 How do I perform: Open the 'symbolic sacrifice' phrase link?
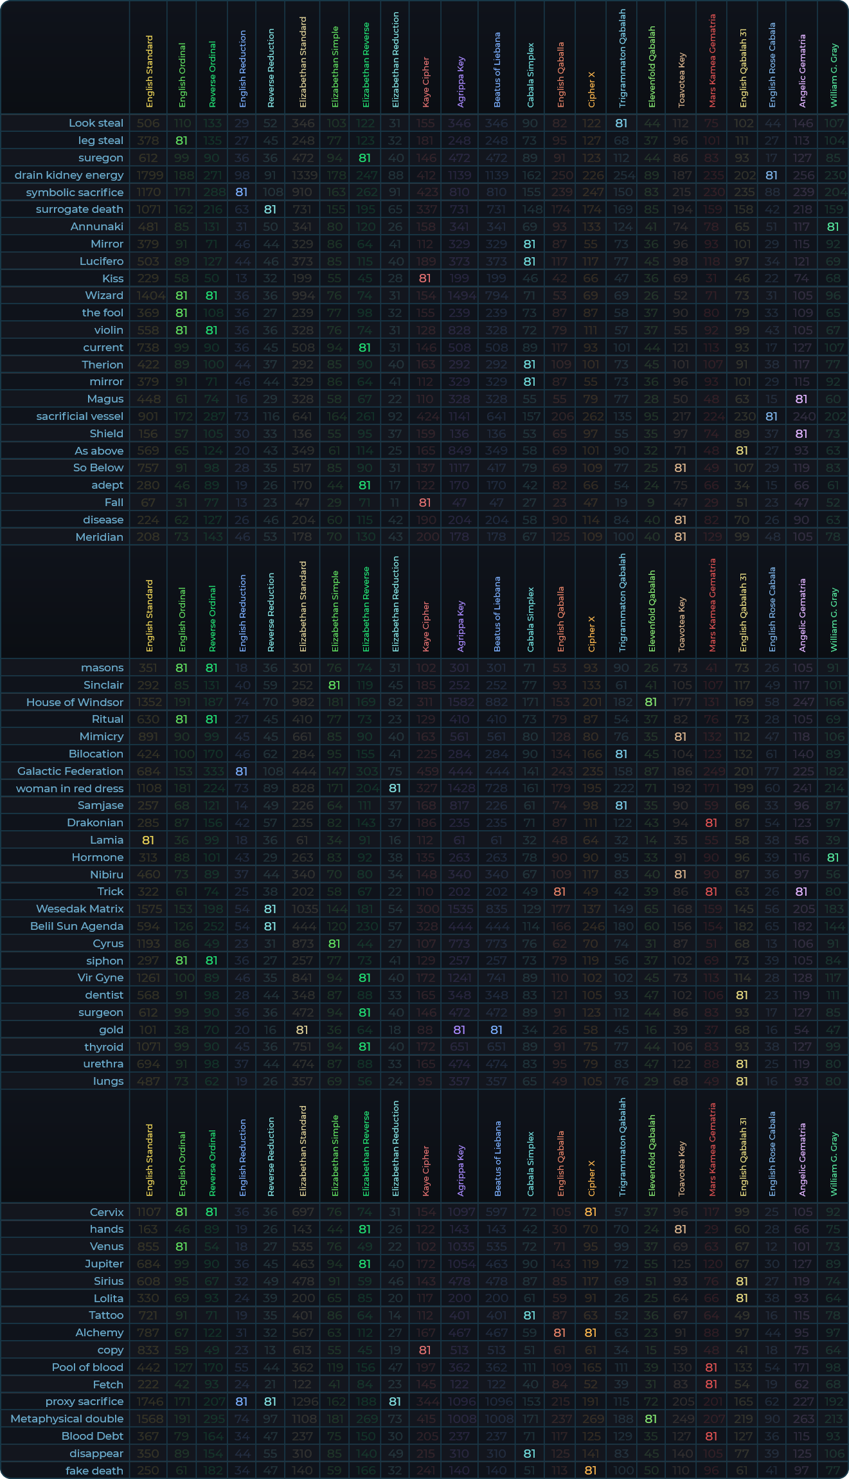pos(75,192)
